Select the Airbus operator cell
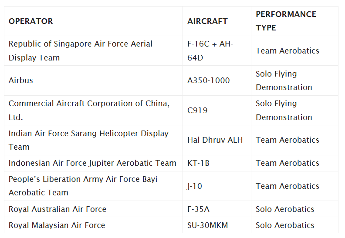The image size is (345, 238). coord(21,80)
